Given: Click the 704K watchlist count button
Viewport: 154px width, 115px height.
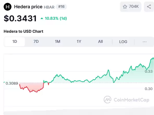Looking at the screenshot, I should pos(131,7).
